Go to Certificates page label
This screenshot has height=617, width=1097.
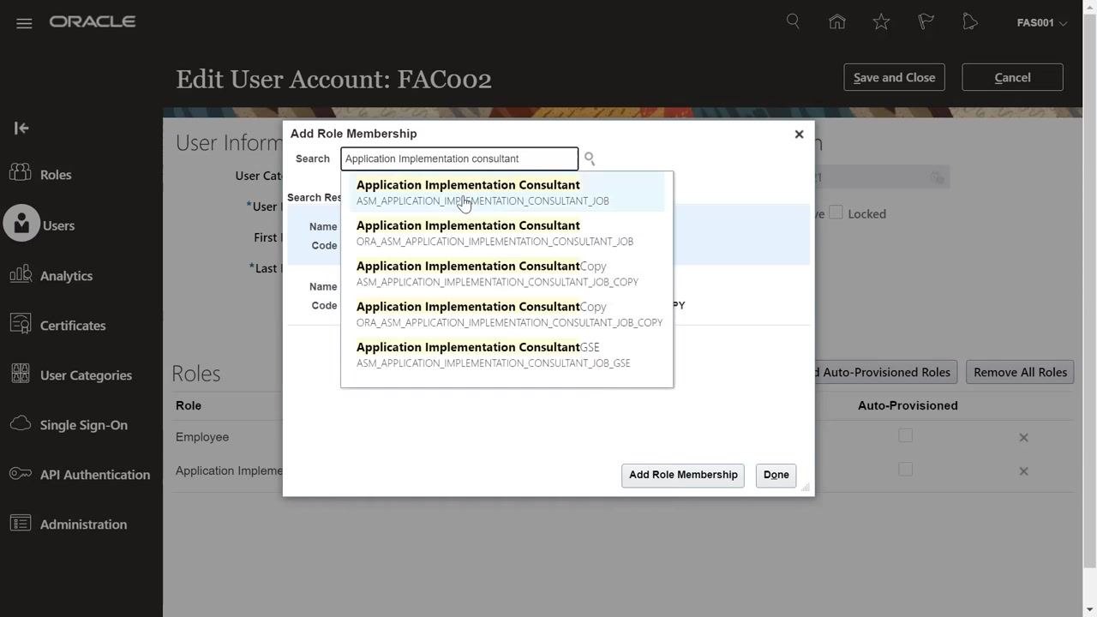pyautogui.click(x=73, y=326)
